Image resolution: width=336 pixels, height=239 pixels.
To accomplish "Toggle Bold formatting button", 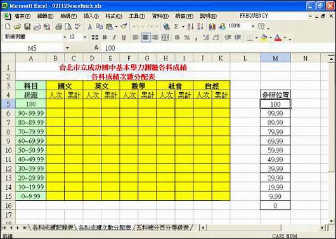I will tap(105, 38).
